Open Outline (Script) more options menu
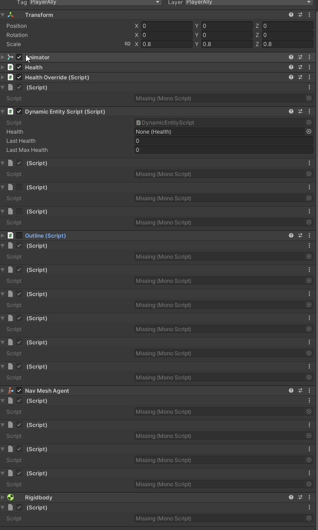 pyautogui.click(x=309, y=236)
